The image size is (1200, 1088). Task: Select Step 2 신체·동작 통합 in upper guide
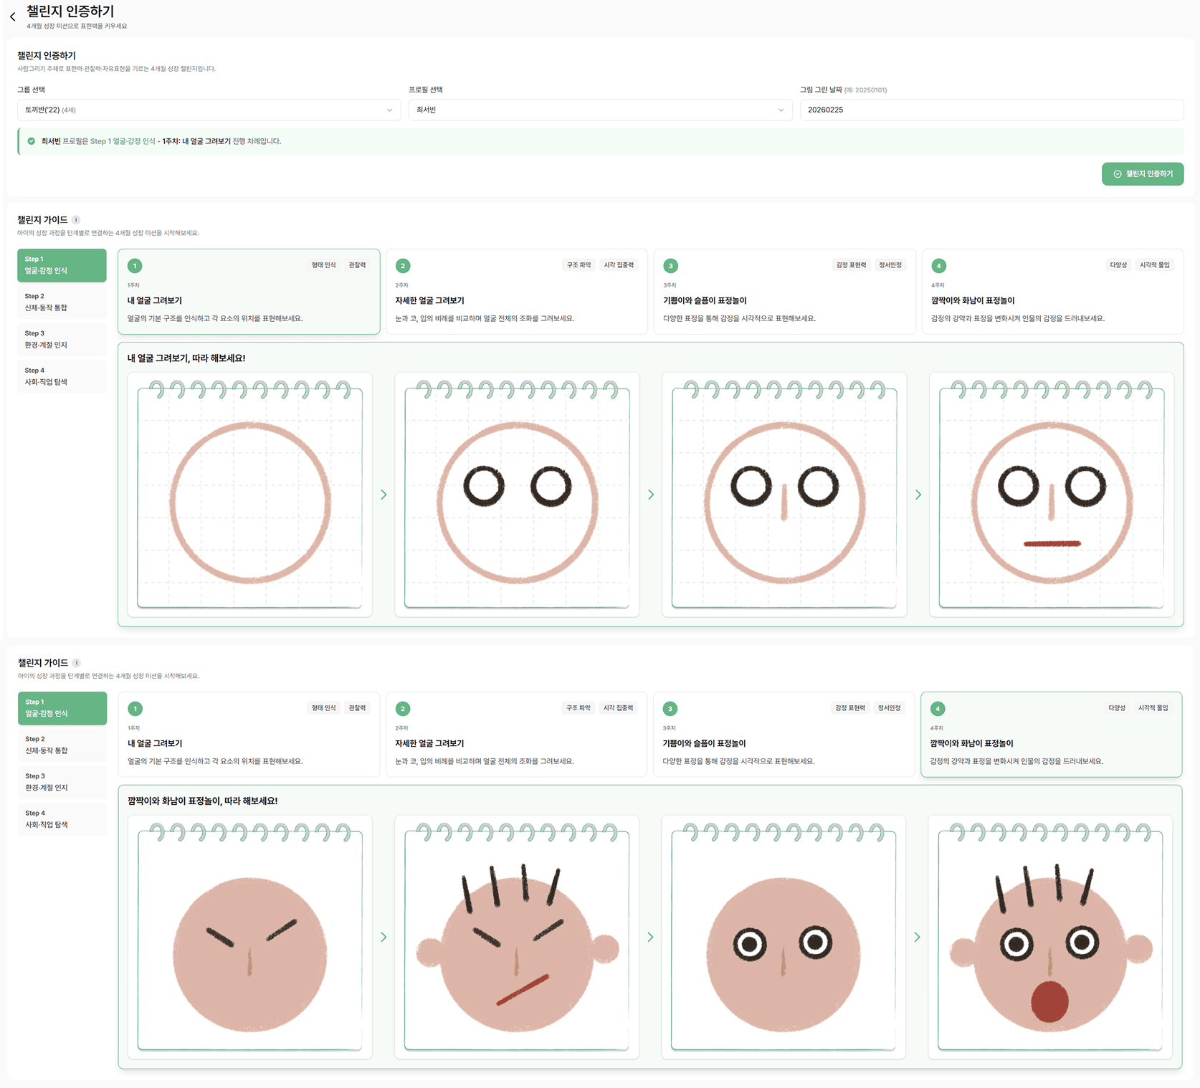click(62, 302)
